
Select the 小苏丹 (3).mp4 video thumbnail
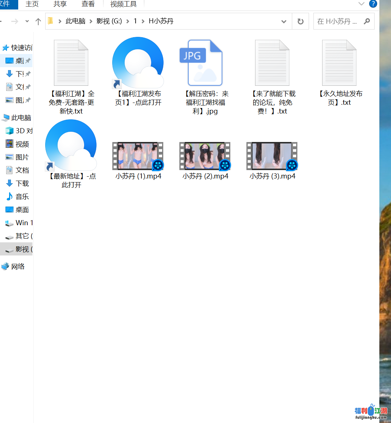[x=272, y=156]
